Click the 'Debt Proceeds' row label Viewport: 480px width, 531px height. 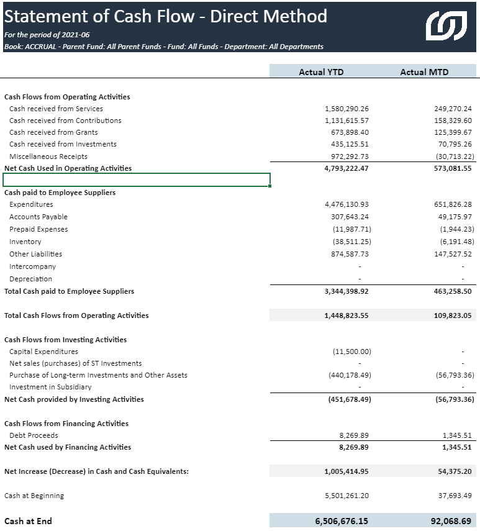point(34,435)
